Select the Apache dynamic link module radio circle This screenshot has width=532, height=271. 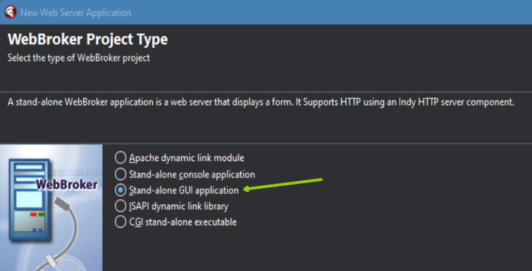tap(120, 158)
